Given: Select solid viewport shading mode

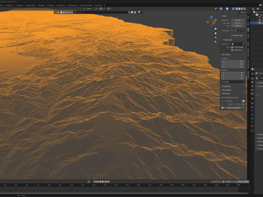Looking at the screenshot, I should point(239,9).
